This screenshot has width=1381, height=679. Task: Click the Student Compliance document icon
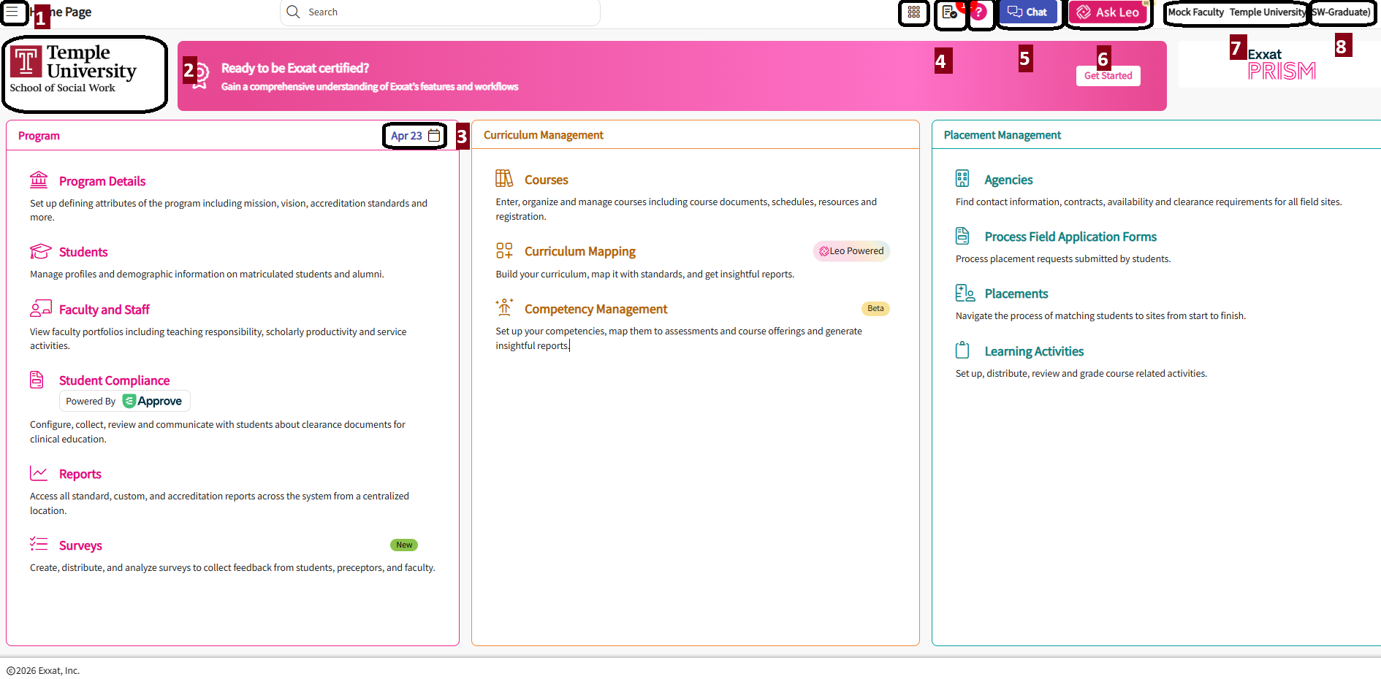37,379
